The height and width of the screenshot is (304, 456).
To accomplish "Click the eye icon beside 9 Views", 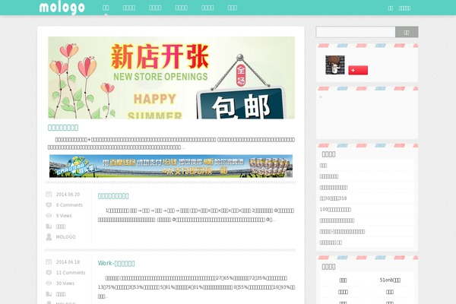I will 49,216.
